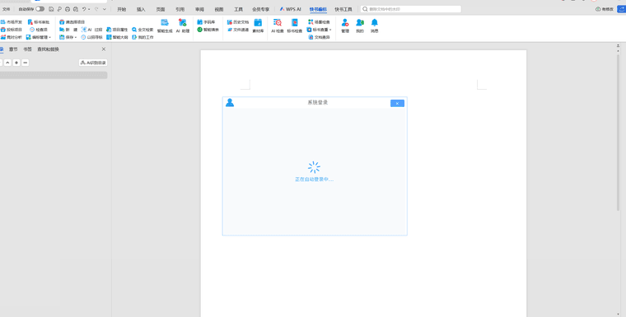Expand the 保存 dropdown arrow
This screenshot has height=317, width=626.
[76, 38]
